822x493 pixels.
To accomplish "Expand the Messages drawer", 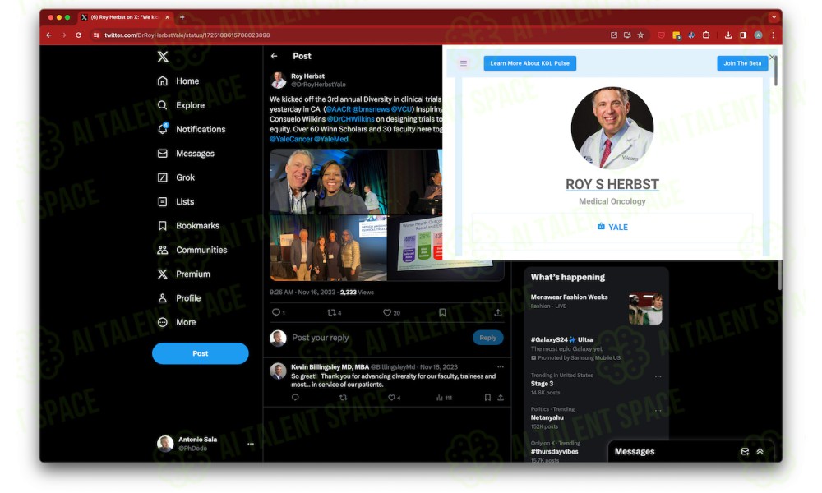I will point(760,452).
